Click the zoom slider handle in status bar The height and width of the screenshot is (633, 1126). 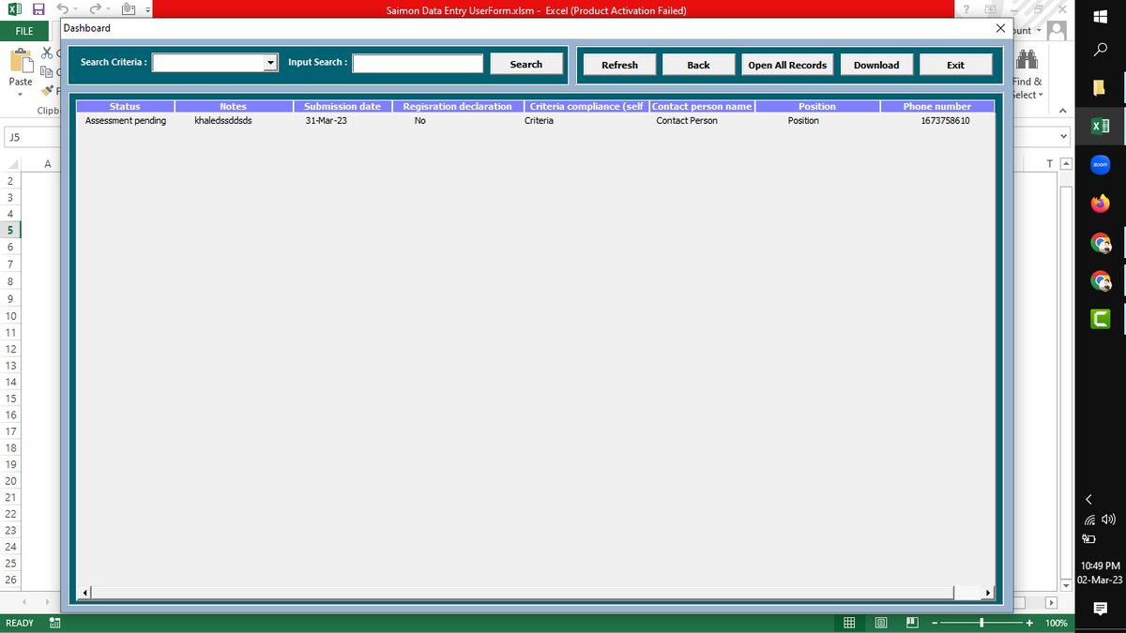coord(981,623)
